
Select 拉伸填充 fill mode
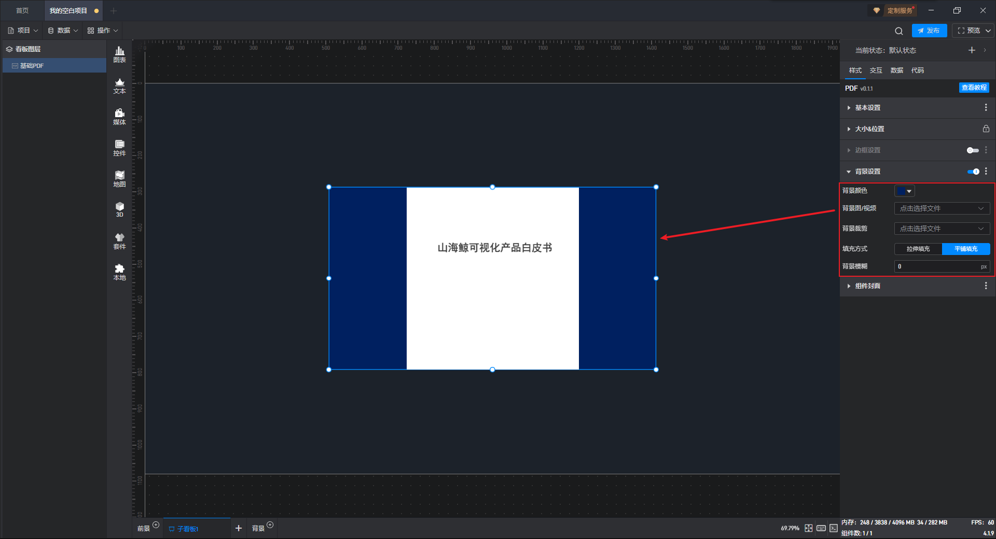(x=918, y=249)
